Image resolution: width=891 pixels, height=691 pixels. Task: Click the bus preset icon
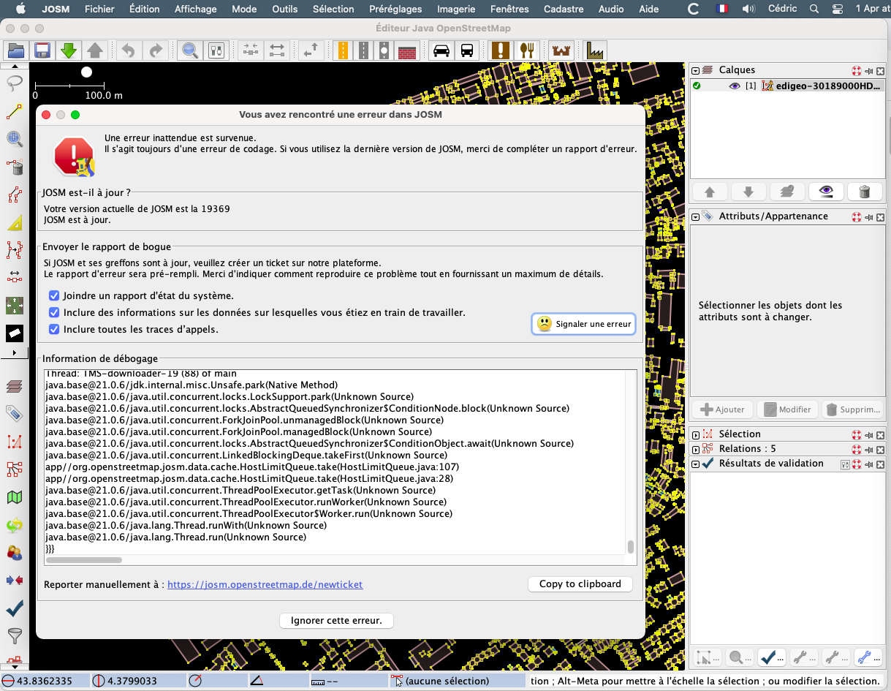[x=467, y=50]
